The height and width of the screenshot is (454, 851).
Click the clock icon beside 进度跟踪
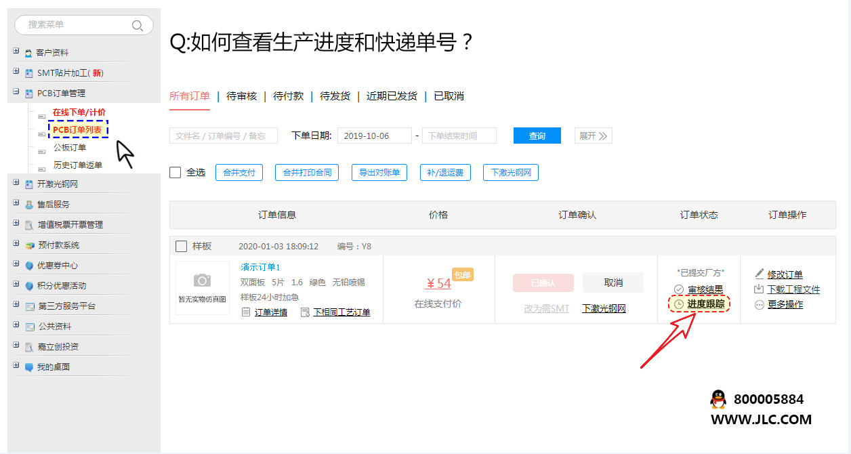(x=679, y=304)
